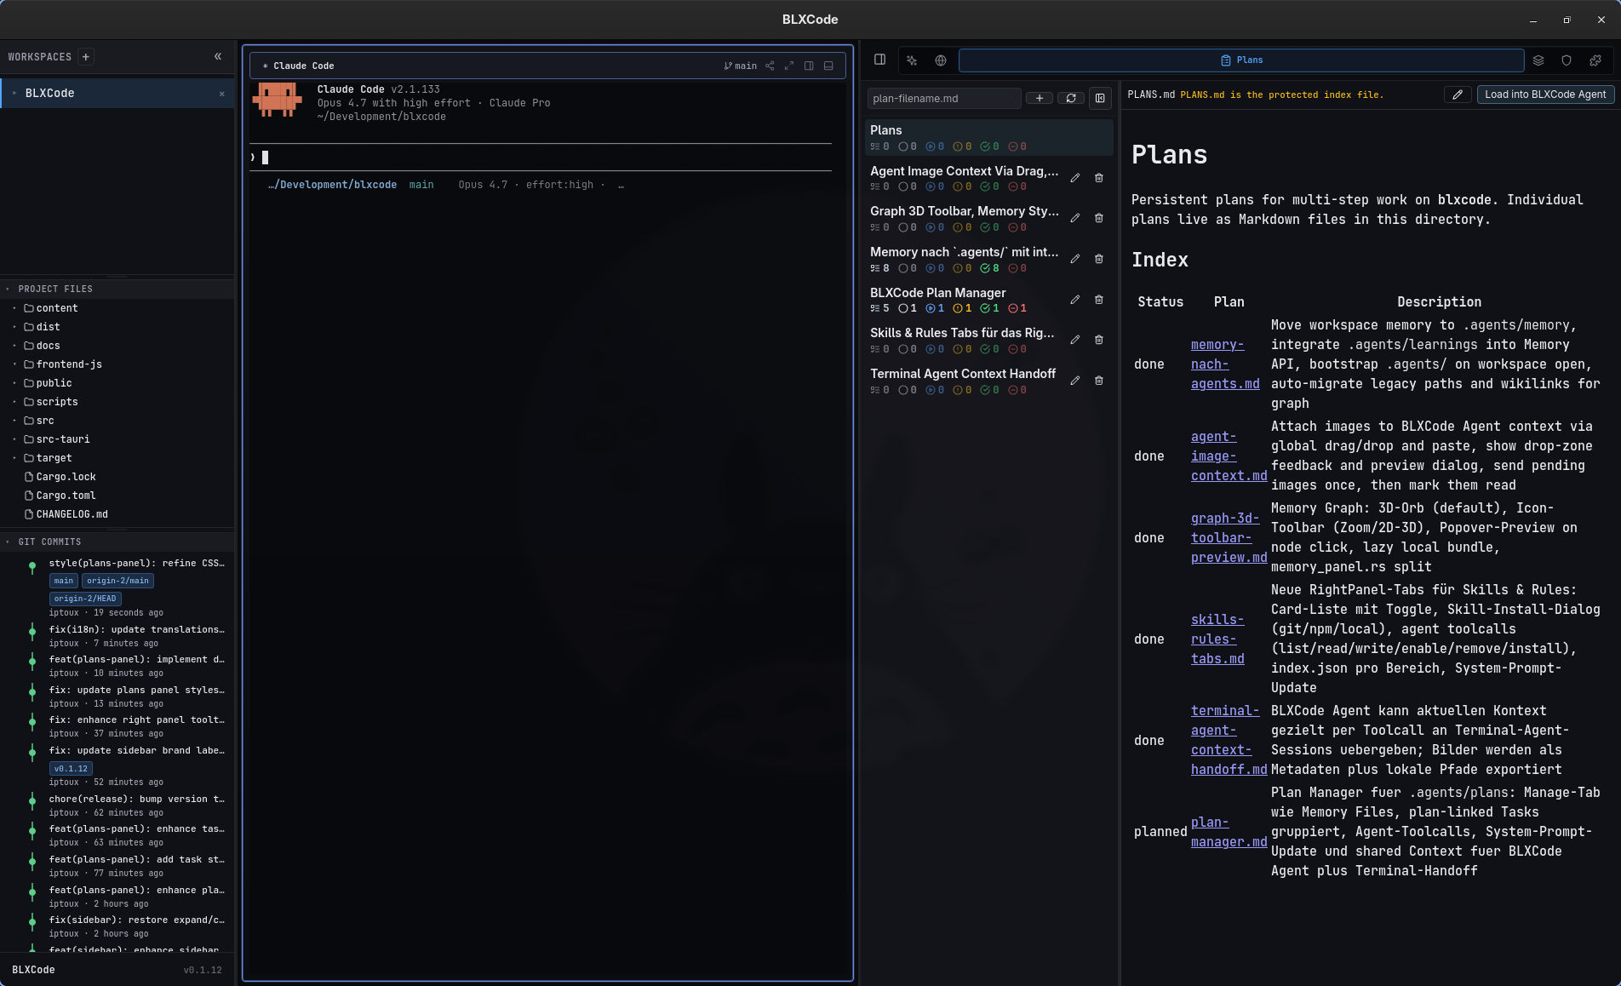The width and height of the screenshot is (1621, 986).
Task: Toggle the right panel sidebar icon
Action: (880, 60)
